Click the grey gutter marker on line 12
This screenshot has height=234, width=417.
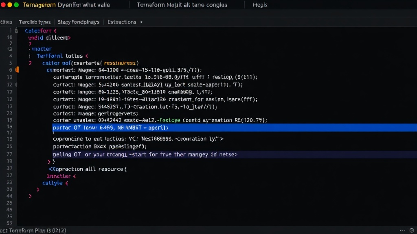(16, 84)
